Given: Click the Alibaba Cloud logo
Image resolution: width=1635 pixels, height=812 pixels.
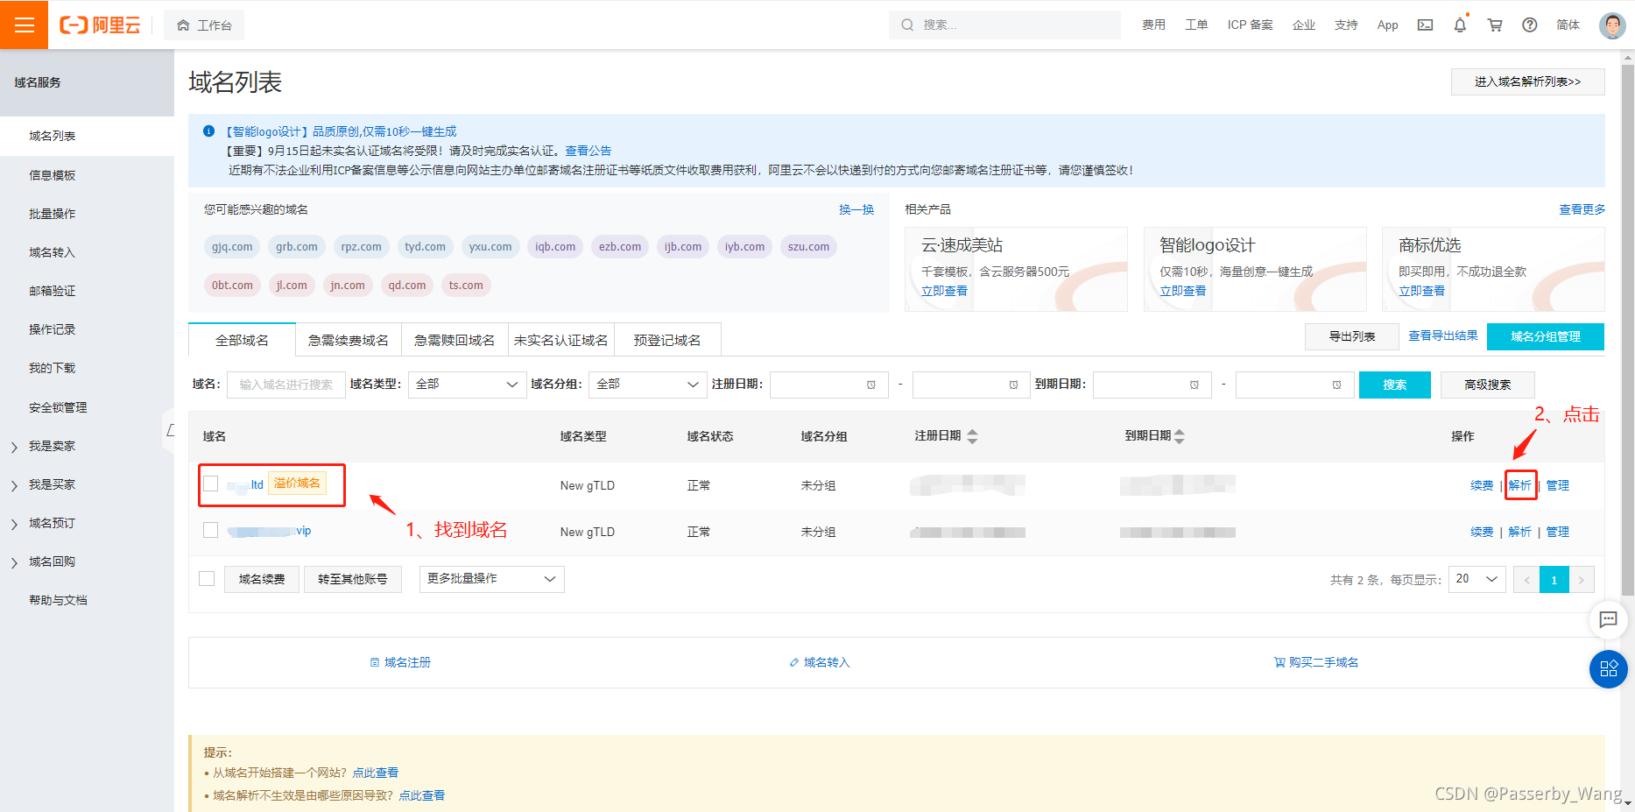Looking at the screenshot, I should pyautogui.click(x=100, y=25).
